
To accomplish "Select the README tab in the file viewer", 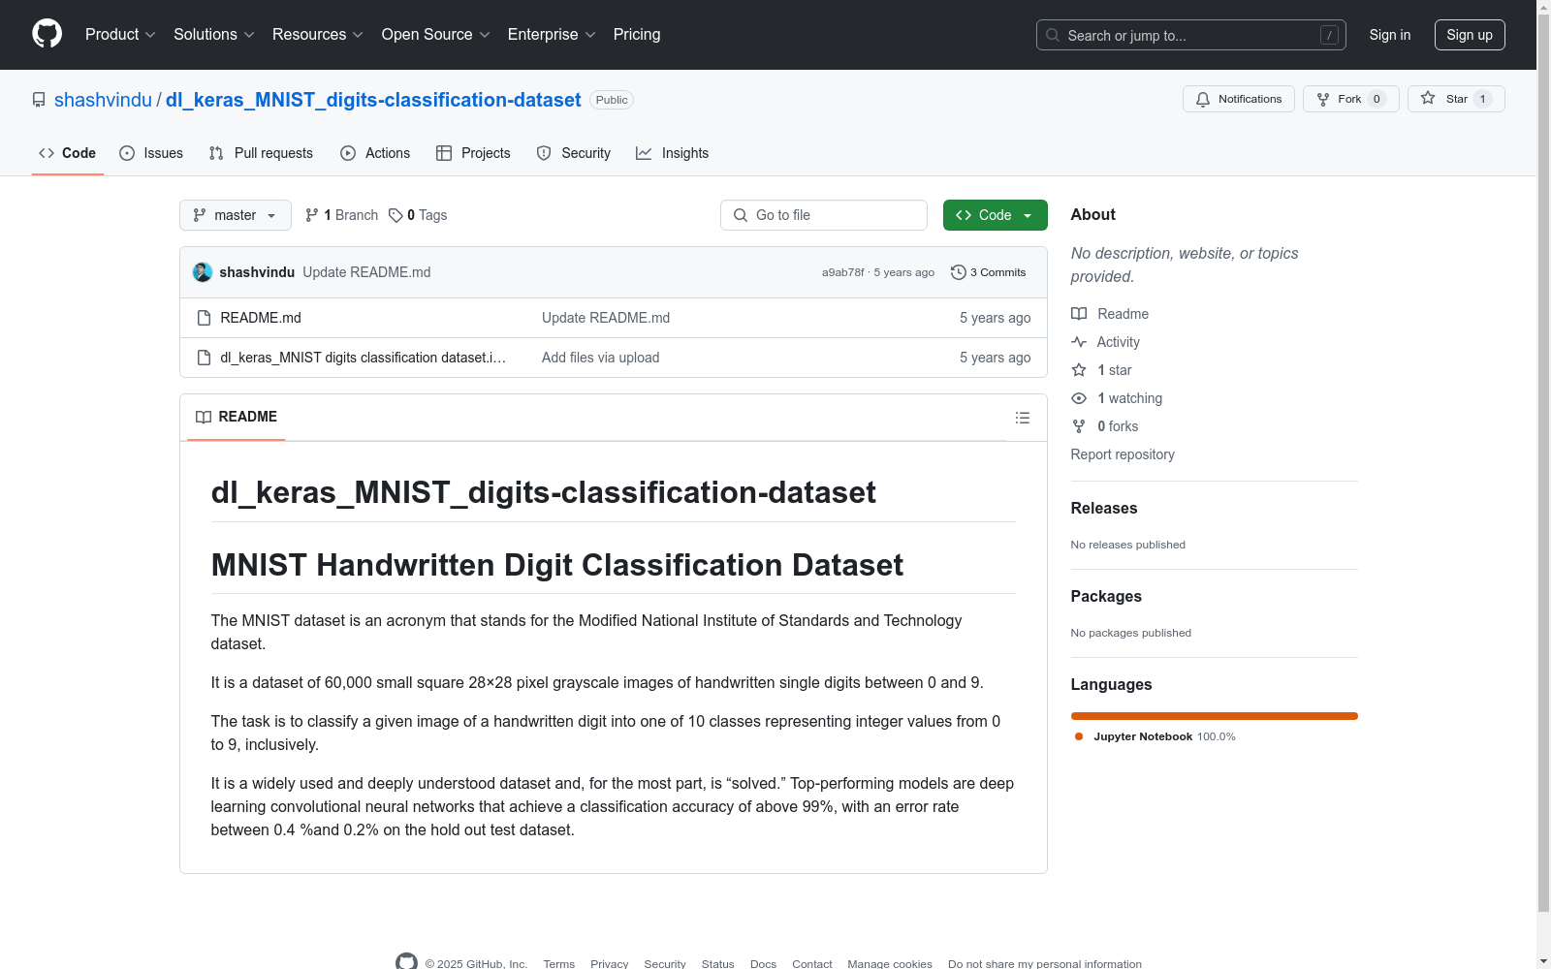I will tap(237, 417).
